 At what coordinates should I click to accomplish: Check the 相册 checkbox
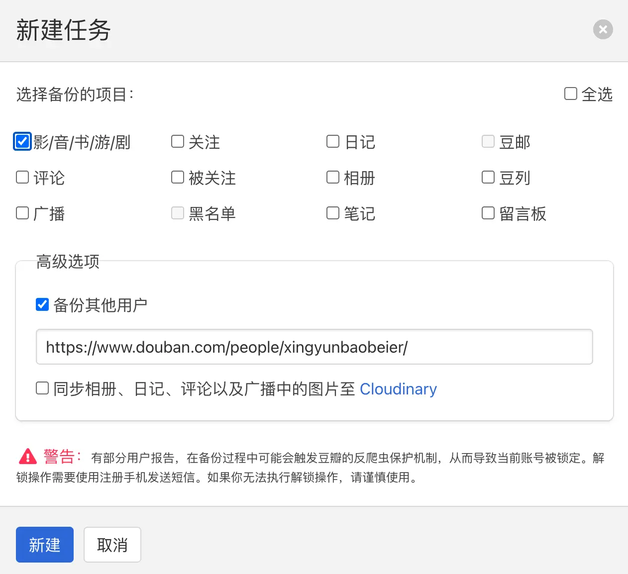click(x=333, y=178)
